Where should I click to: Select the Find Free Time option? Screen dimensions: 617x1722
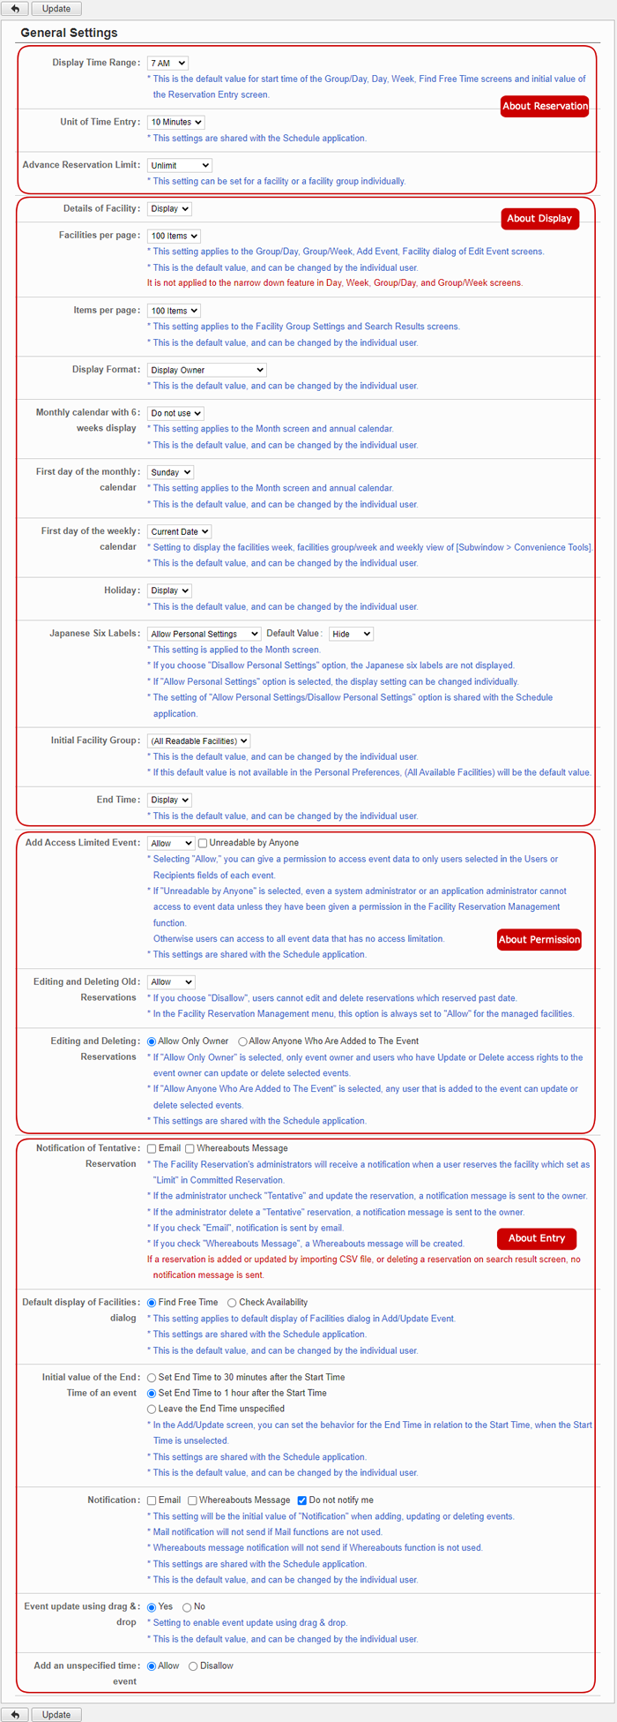tap(152, 1303)
